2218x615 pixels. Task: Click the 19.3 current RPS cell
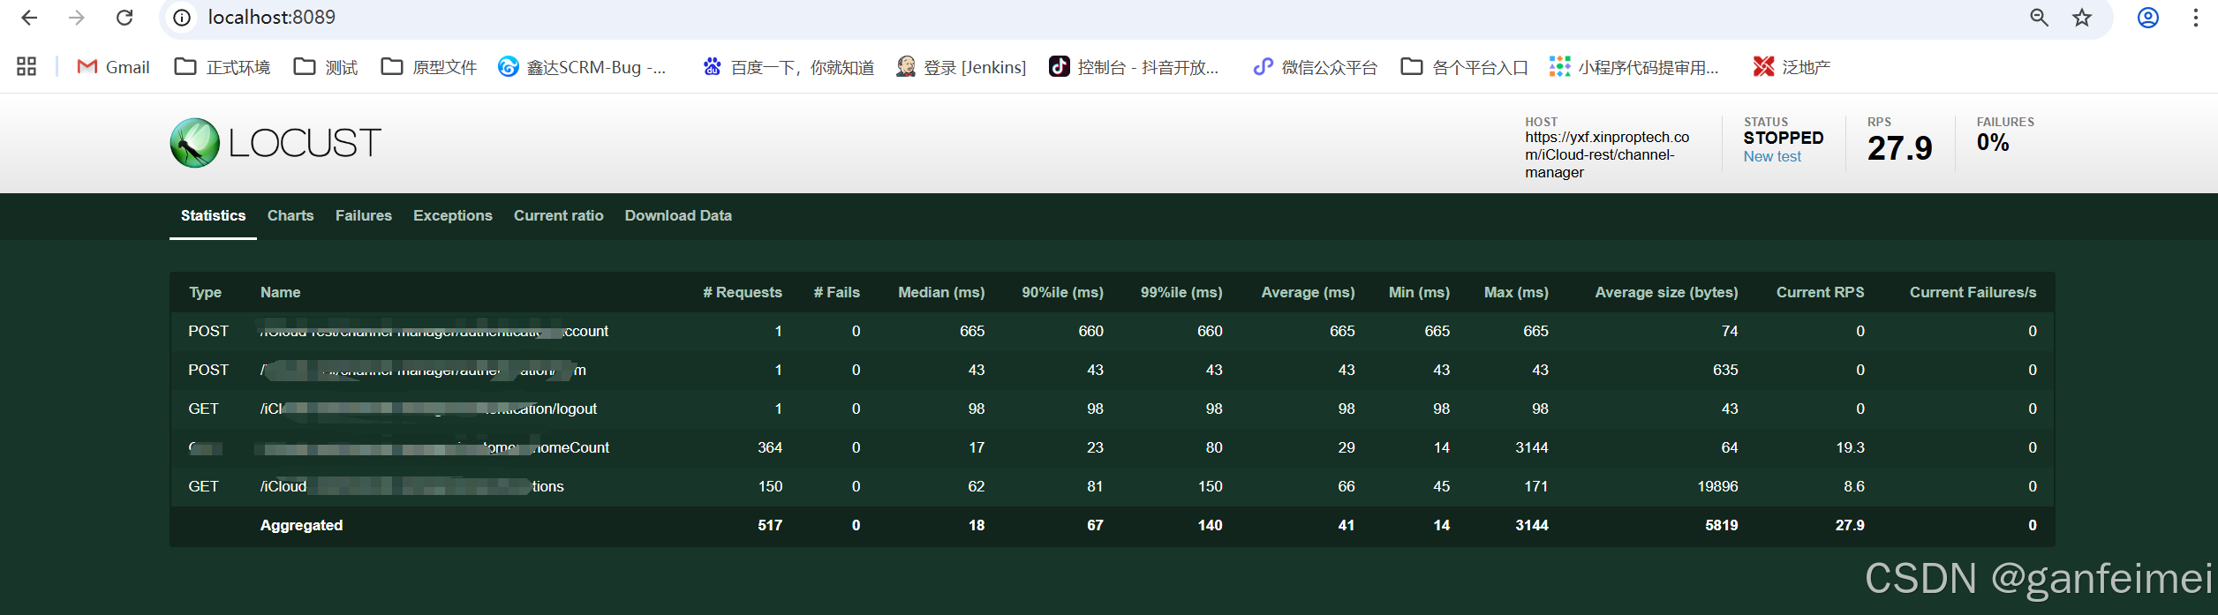pos(1851,447)
